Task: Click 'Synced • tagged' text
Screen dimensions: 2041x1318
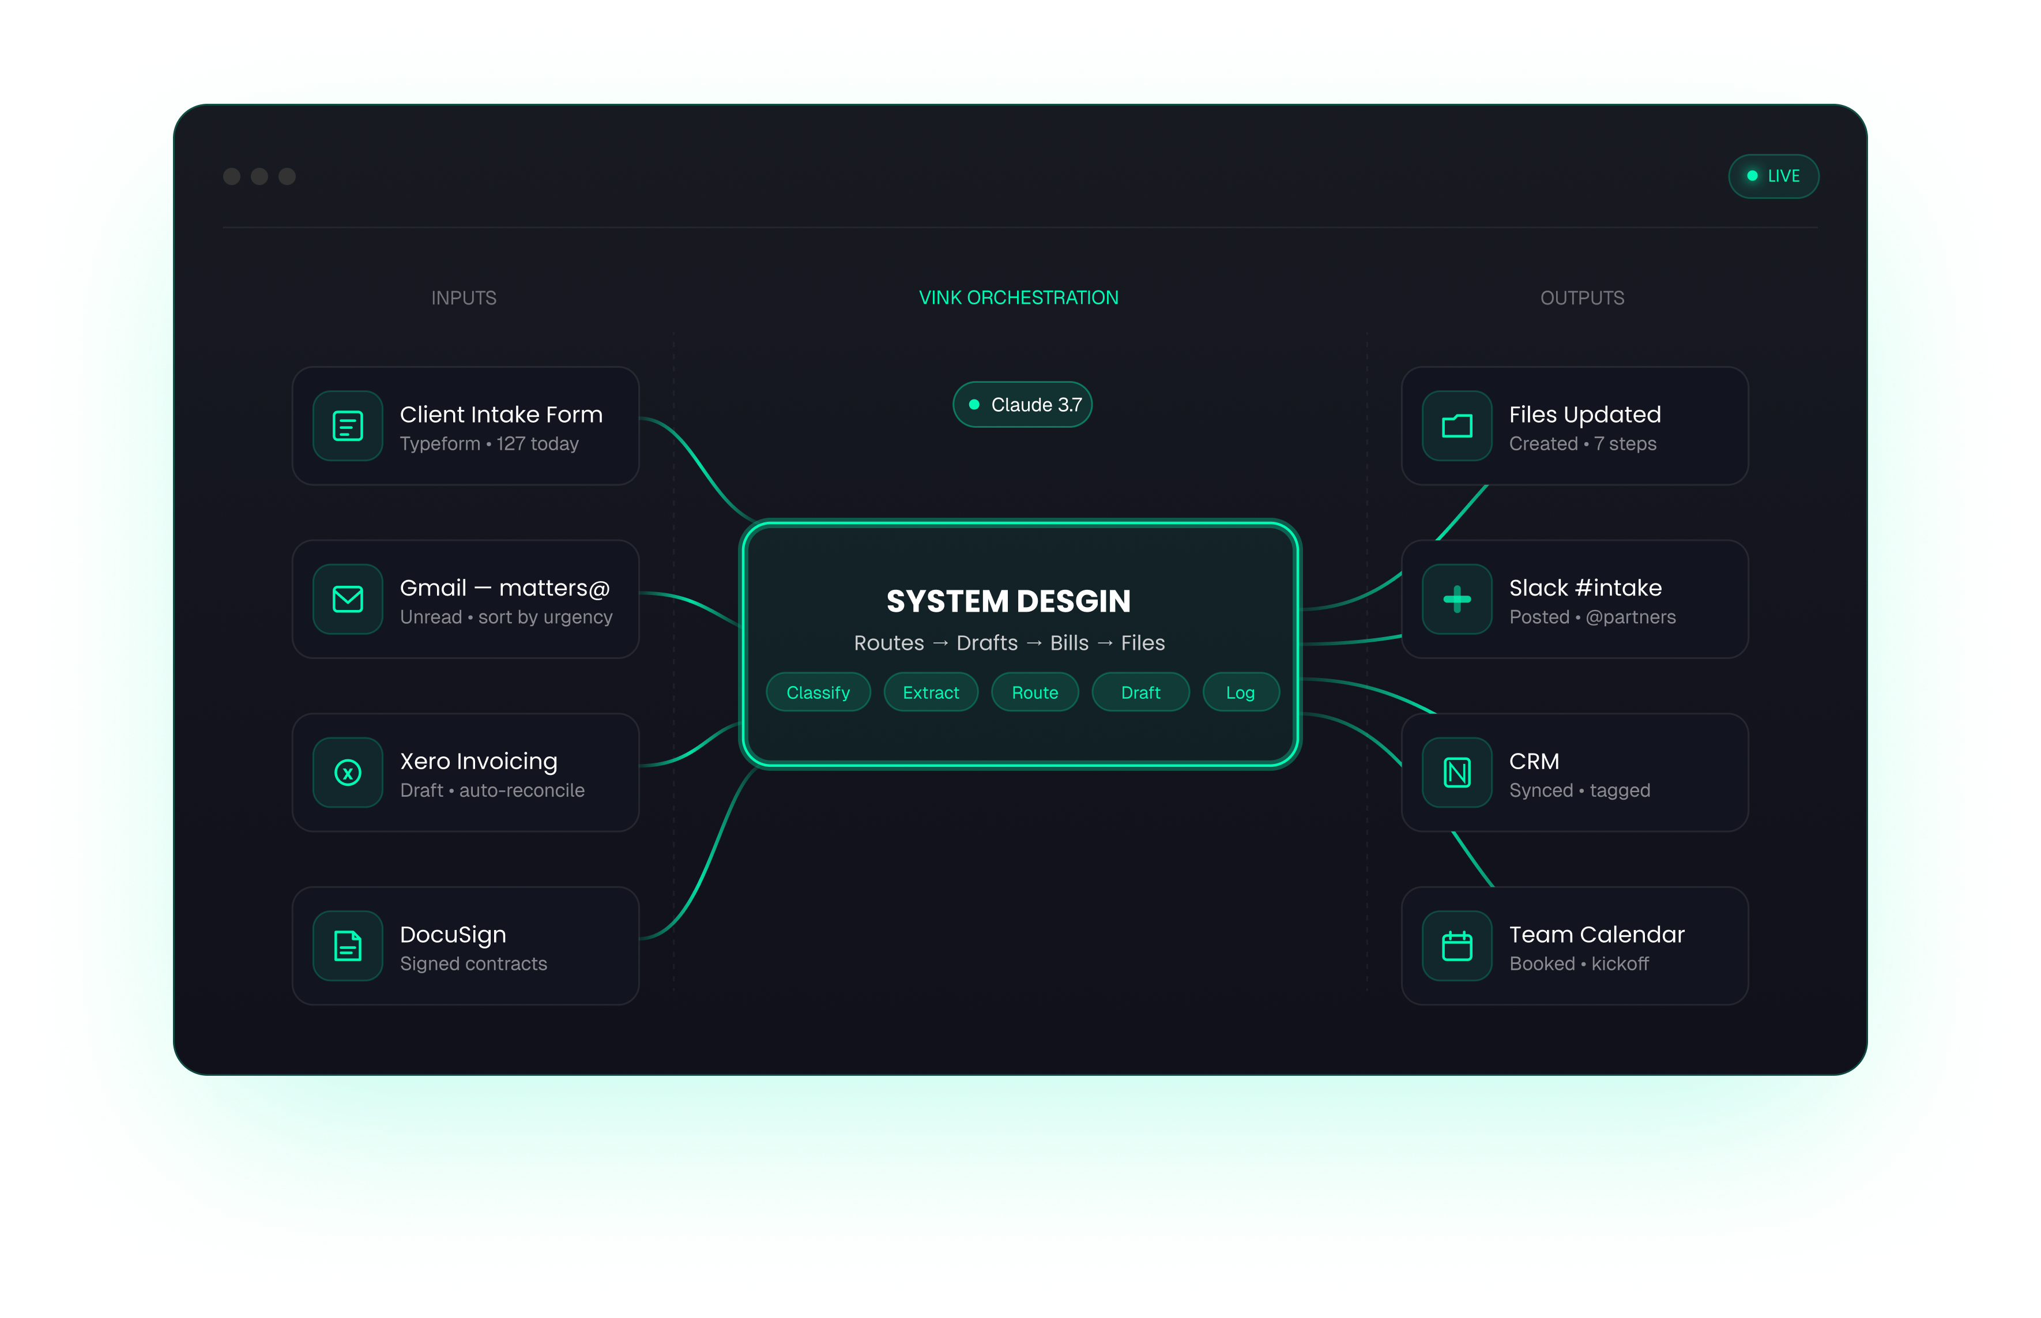Action: [x=1580, y=791]
